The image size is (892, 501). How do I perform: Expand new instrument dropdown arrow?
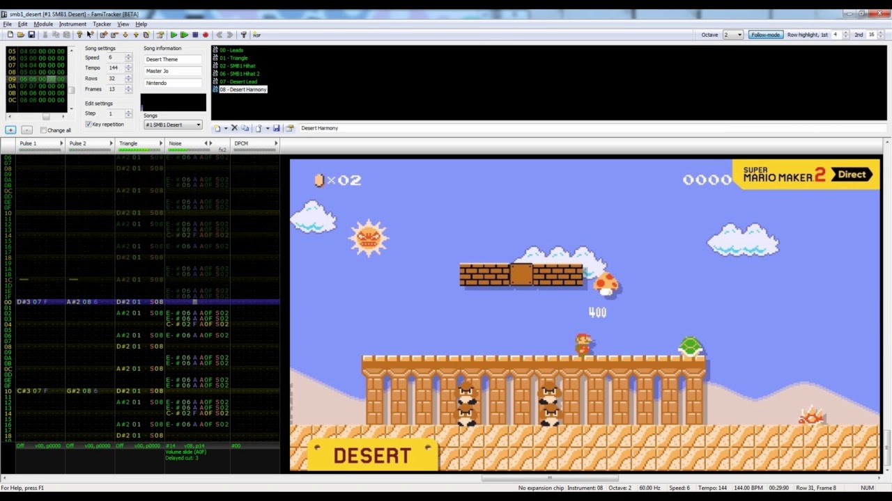[225, 128]
